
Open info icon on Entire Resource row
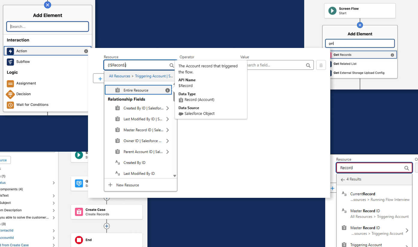pyautogui.click(x=168, y=90)
